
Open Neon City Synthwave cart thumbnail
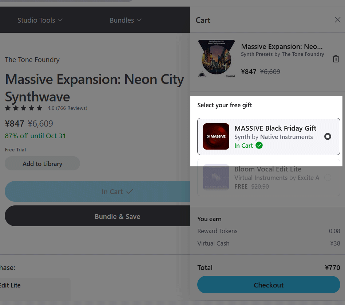coord(217,58)
